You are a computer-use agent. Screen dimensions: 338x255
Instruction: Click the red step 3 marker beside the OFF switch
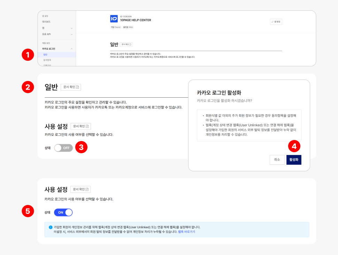coord(81,147)
